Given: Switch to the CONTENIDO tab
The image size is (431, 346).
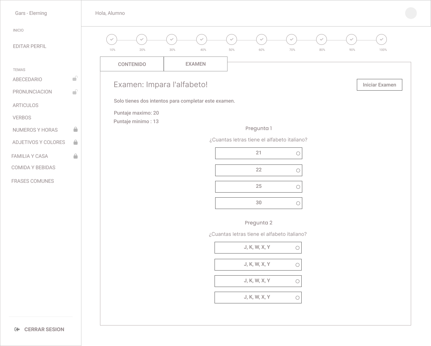Looking at the screenshot, I should pyautogui.click(x=132, y=64).
